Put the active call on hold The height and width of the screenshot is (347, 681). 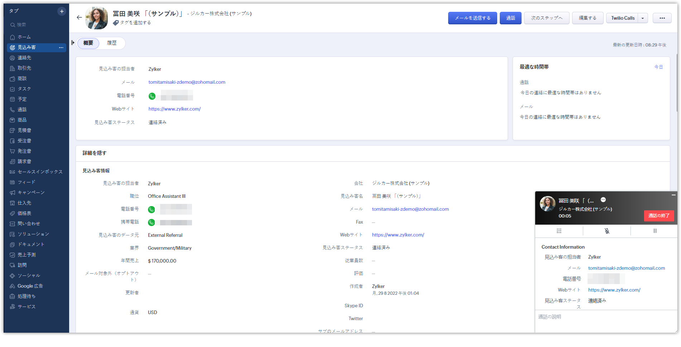(655, 231)
